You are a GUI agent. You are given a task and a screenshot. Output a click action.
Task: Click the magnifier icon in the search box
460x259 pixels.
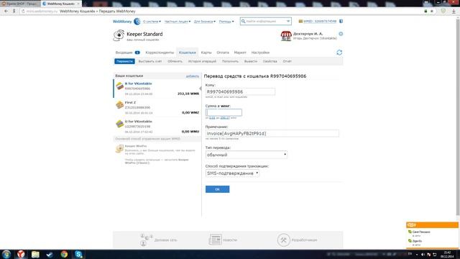pyautogui.click(x=243, y=21)
